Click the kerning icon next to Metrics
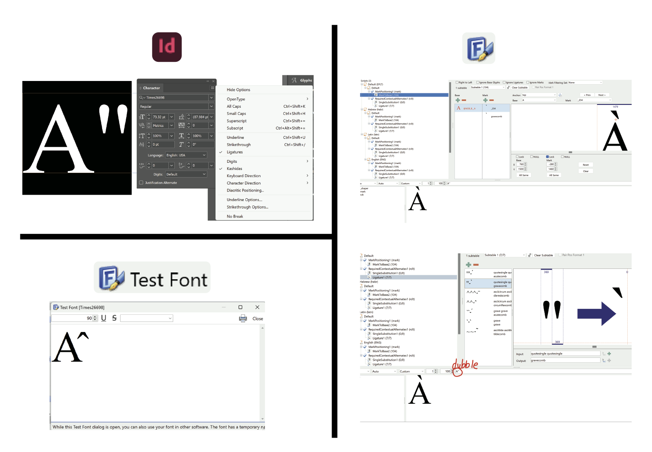 [142, 125]
